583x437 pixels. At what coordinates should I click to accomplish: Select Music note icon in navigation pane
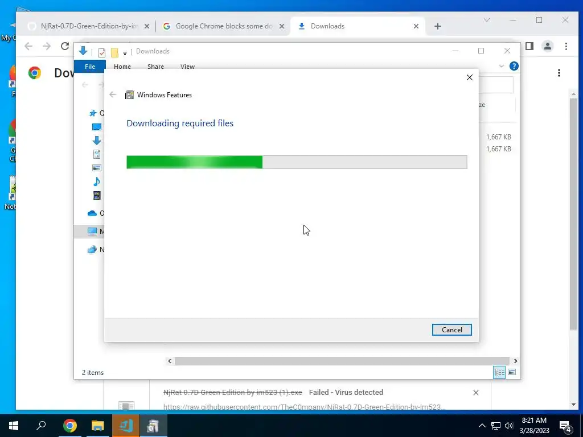pyautogui.click(x=97, y=182)
